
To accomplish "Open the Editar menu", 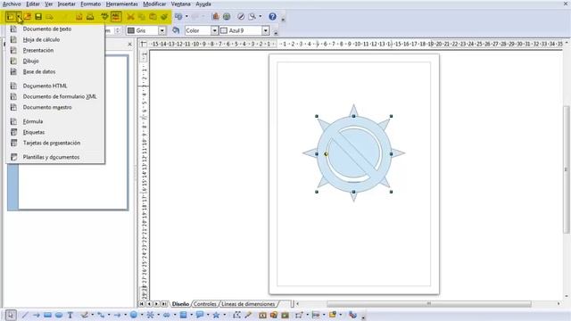I will pos(33,4).
